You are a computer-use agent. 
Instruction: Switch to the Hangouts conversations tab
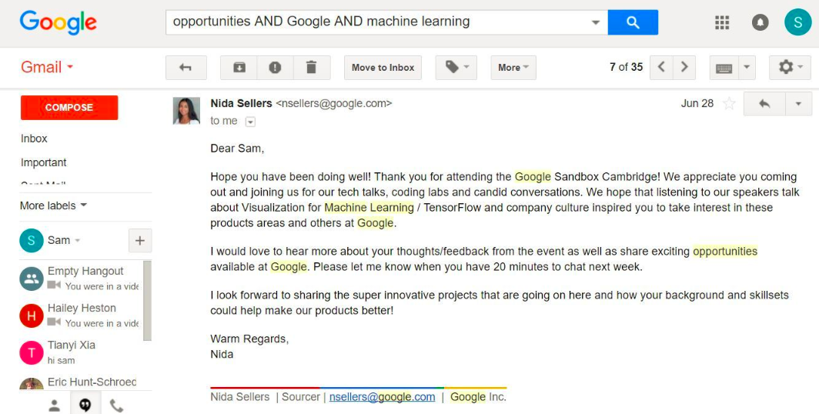pyautogui.click(x=85, y=405)
